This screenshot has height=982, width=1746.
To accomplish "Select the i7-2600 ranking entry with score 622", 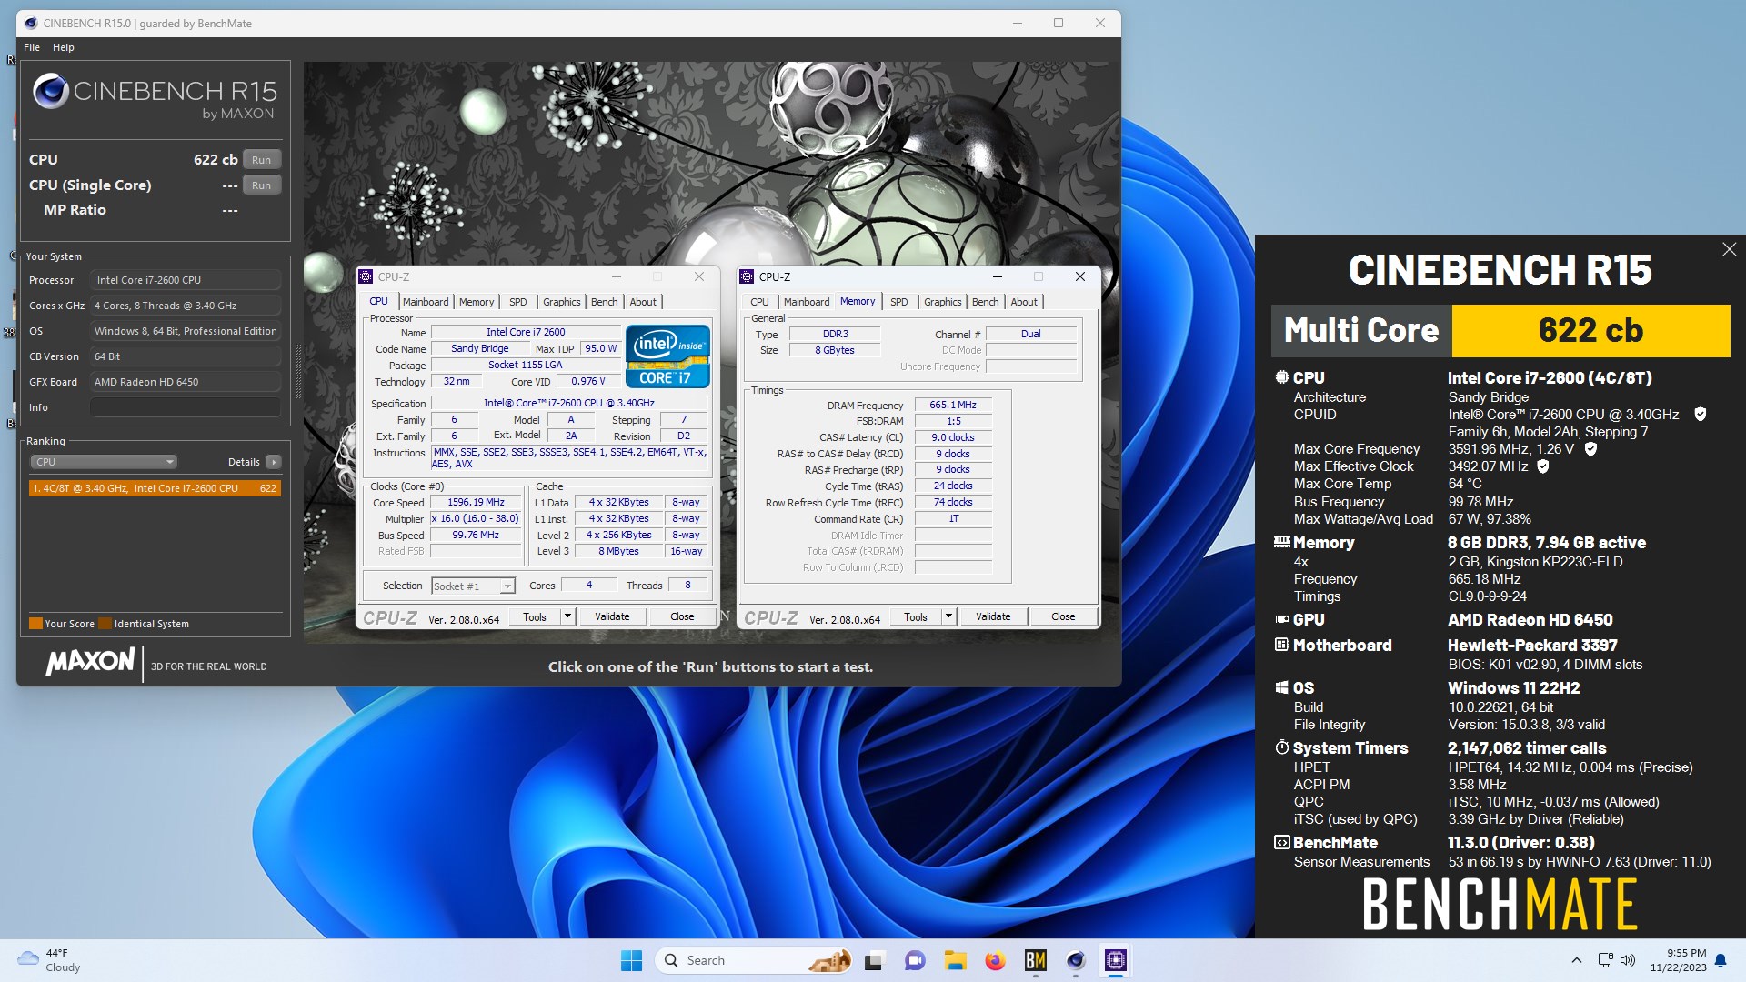I will click(x=155, y=488).
